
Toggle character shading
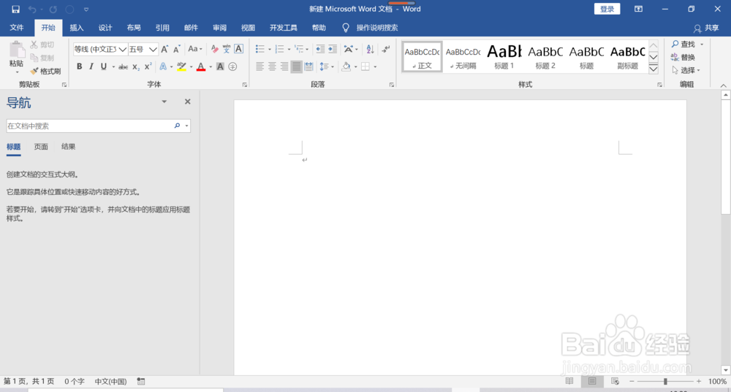click(x=220, y=66)
